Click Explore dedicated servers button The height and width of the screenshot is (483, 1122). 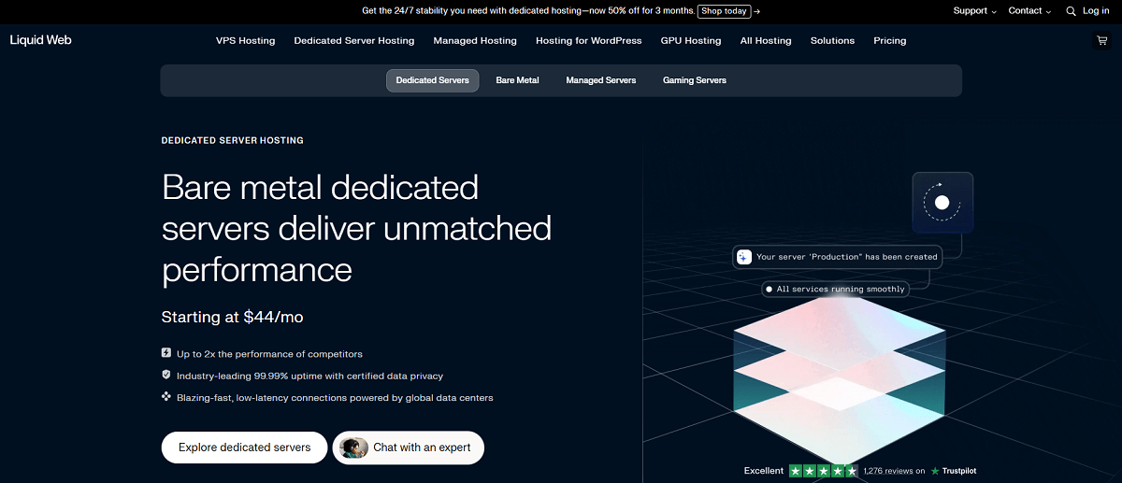(244, 447)
